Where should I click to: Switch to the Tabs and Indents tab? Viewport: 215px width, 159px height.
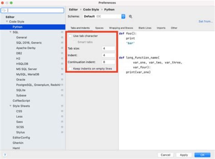tap(80, 28)
